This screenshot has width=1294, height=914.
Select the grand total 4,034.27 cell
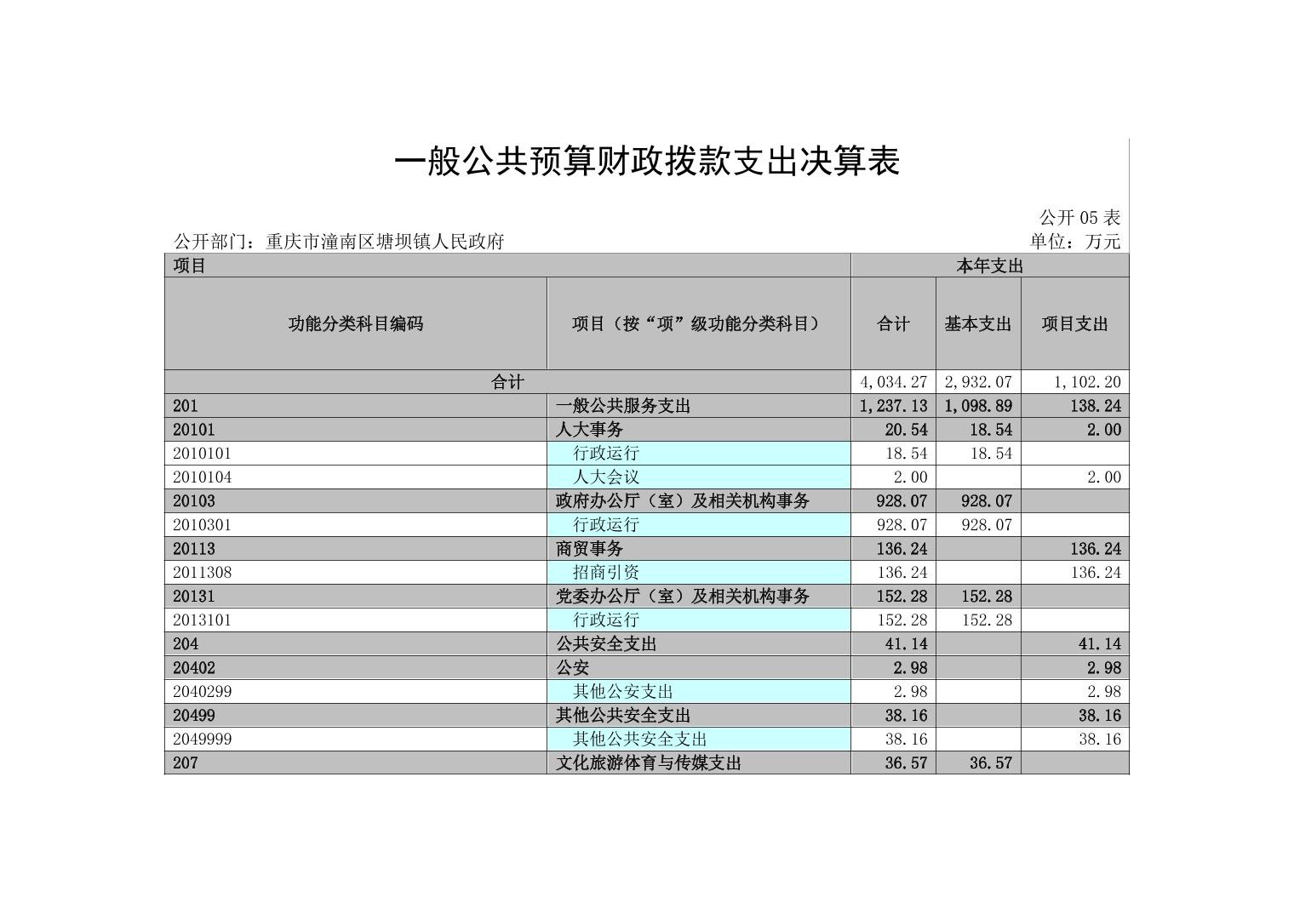coord(893,382)
